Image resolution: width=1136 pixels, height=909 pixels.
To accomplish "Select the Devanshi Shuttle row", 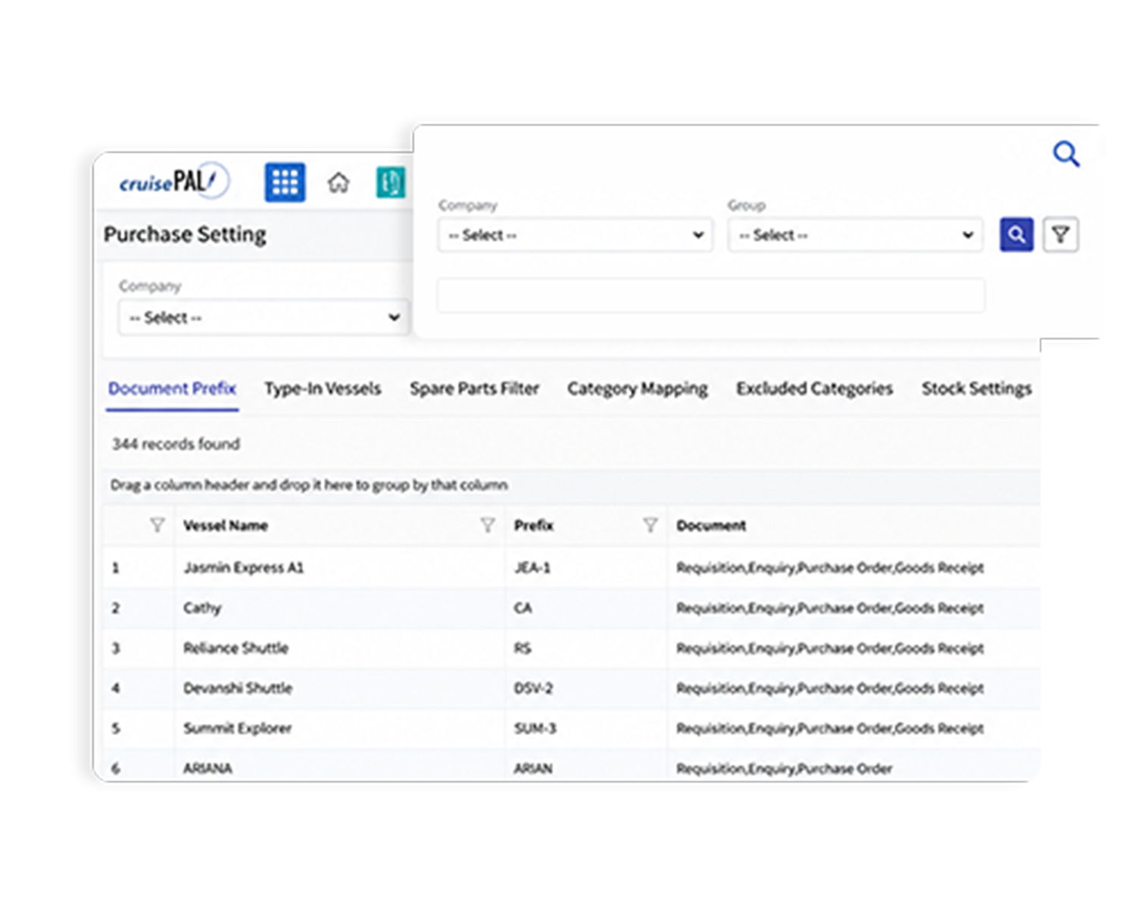I will (572, 688).
